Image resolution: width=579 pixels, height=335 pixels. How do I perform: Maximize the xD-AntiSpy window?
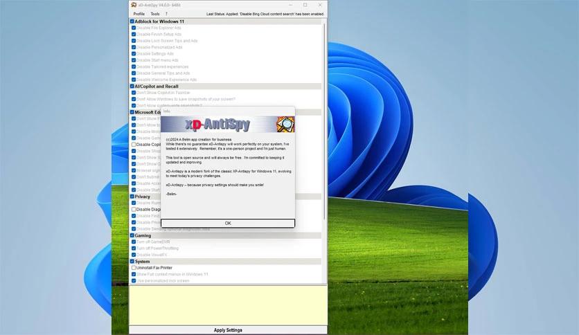[305, 5]
